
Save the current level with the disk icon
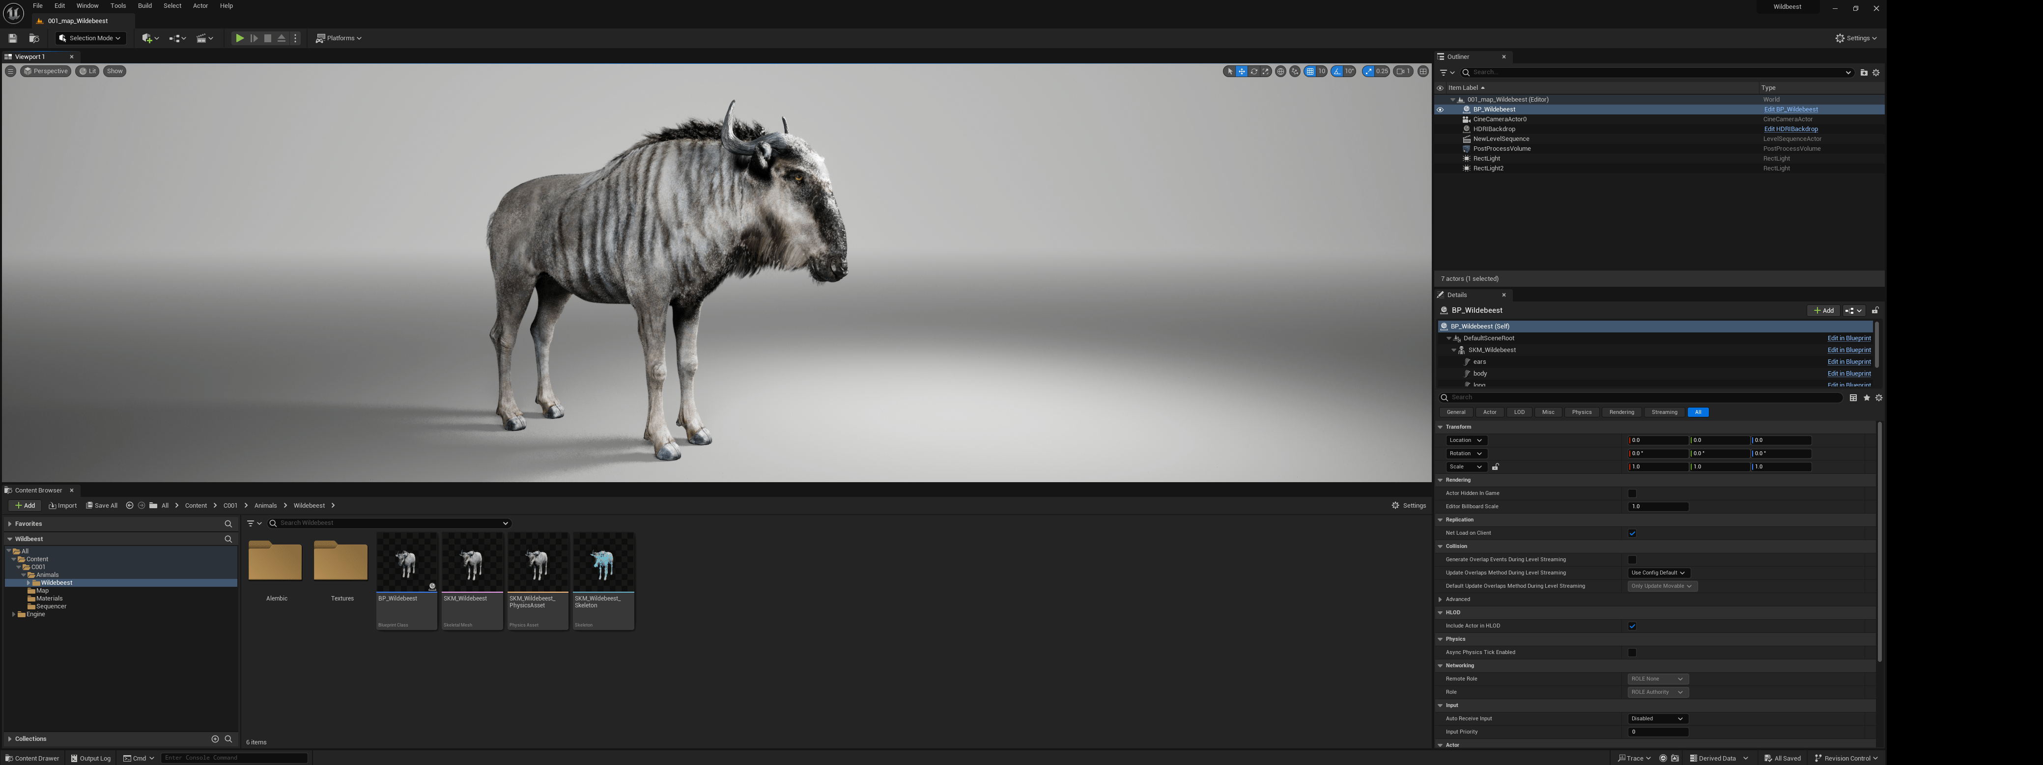coord(12,38)
